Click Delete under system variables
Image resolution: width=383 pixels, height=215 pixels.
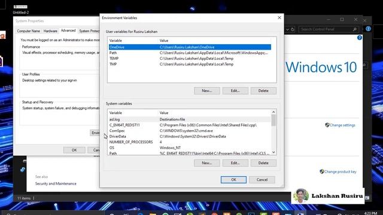point(263,163)
